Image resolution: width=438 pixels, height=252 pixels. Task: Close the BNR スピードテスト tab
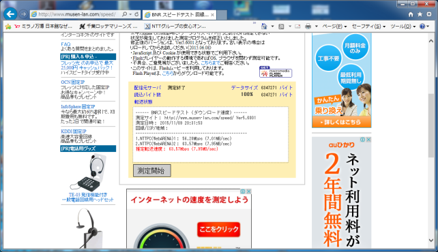(212, 15)
